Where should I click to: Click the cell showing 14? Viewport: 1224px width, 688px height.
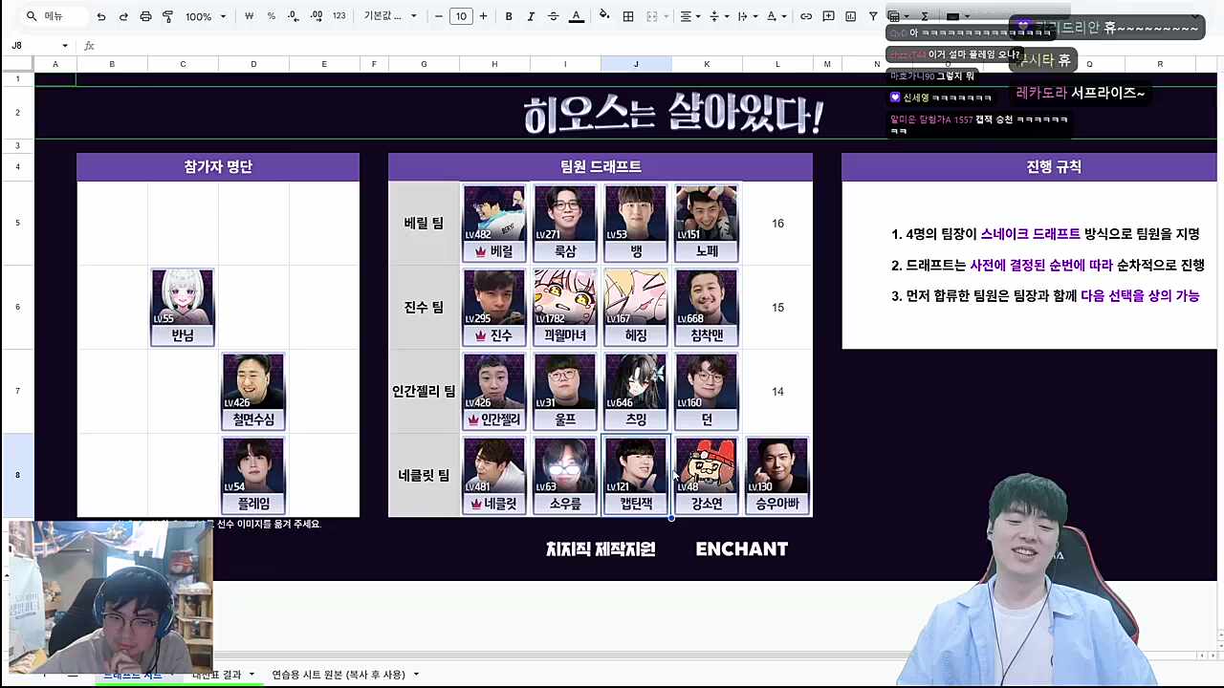[777, 391]
